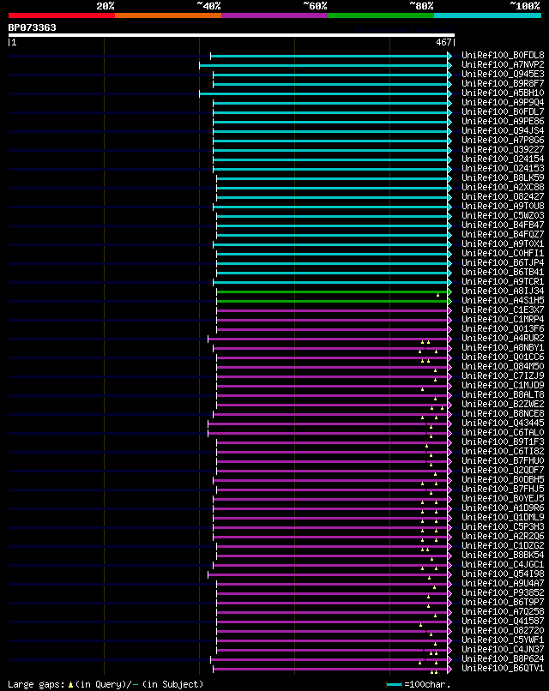The height and width of the screenshot is (691, 549).
Task: Click the purple alignment bar for UniRef100_C1E3X7
Action: point(332,310)
